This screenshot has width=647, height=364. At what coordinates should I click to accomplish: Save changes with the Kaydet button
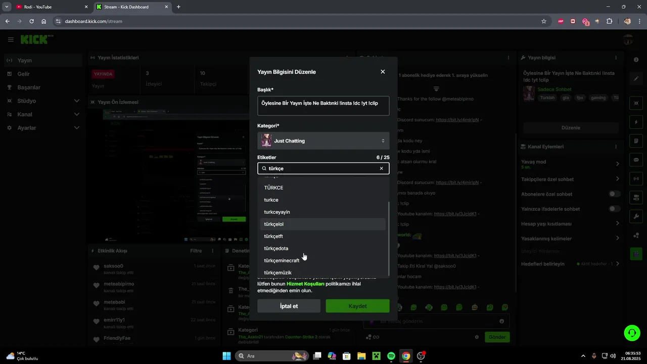357,306
